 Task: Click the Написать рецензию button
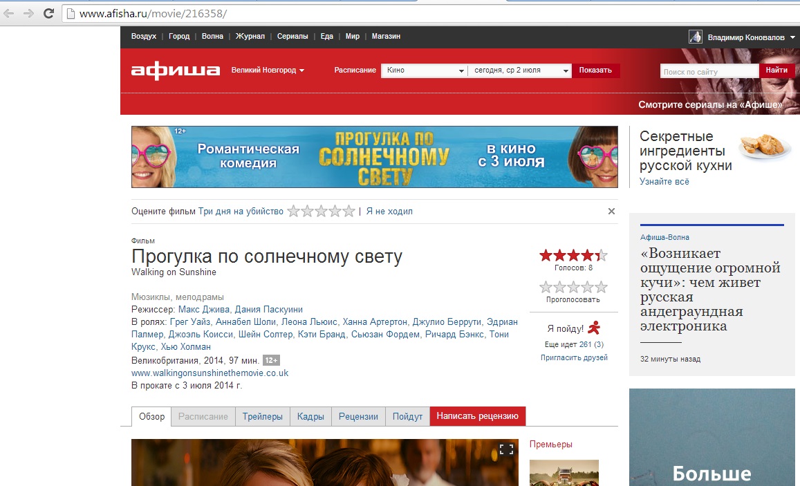pos(478,416)
